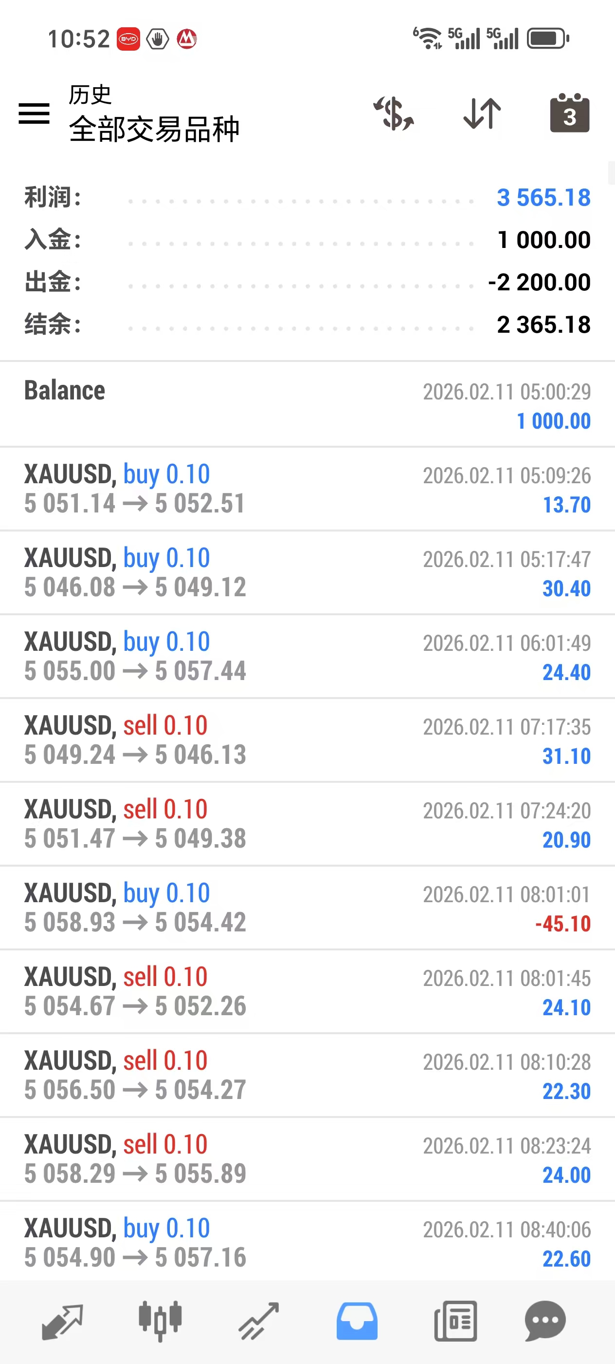Switch to the candlestick Chart tab
The height and width of the screenshot is (1364, 615).
[160, 1322]
